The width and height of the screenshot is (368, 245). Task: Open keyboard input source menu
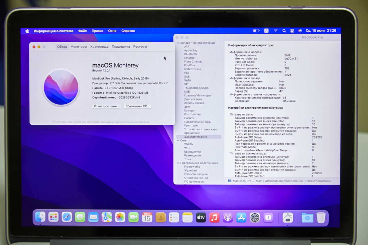point(266,30)
